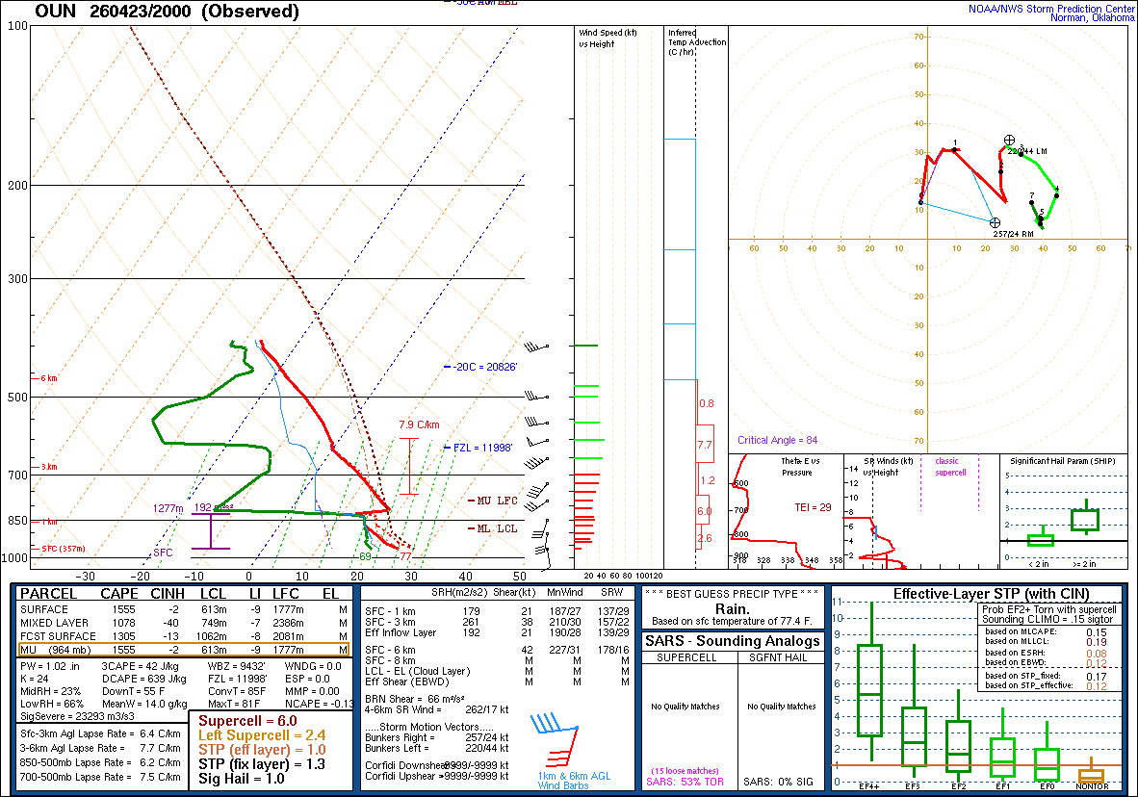Click the 'SUPERCELL' analog column header
Viewport: 1138px width, 797px height.
point(686,657)
